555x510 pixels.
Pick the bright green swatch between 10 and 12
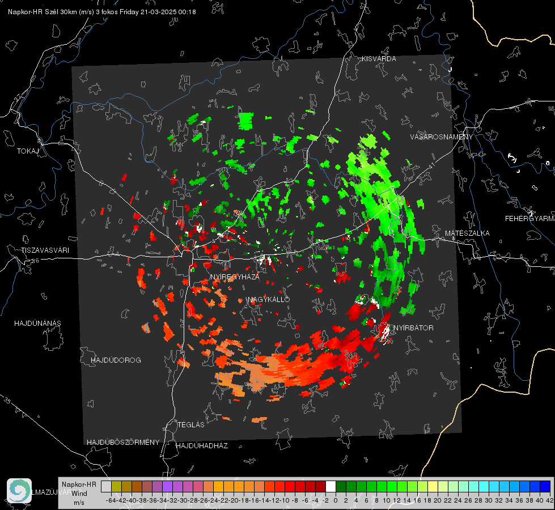392,486
